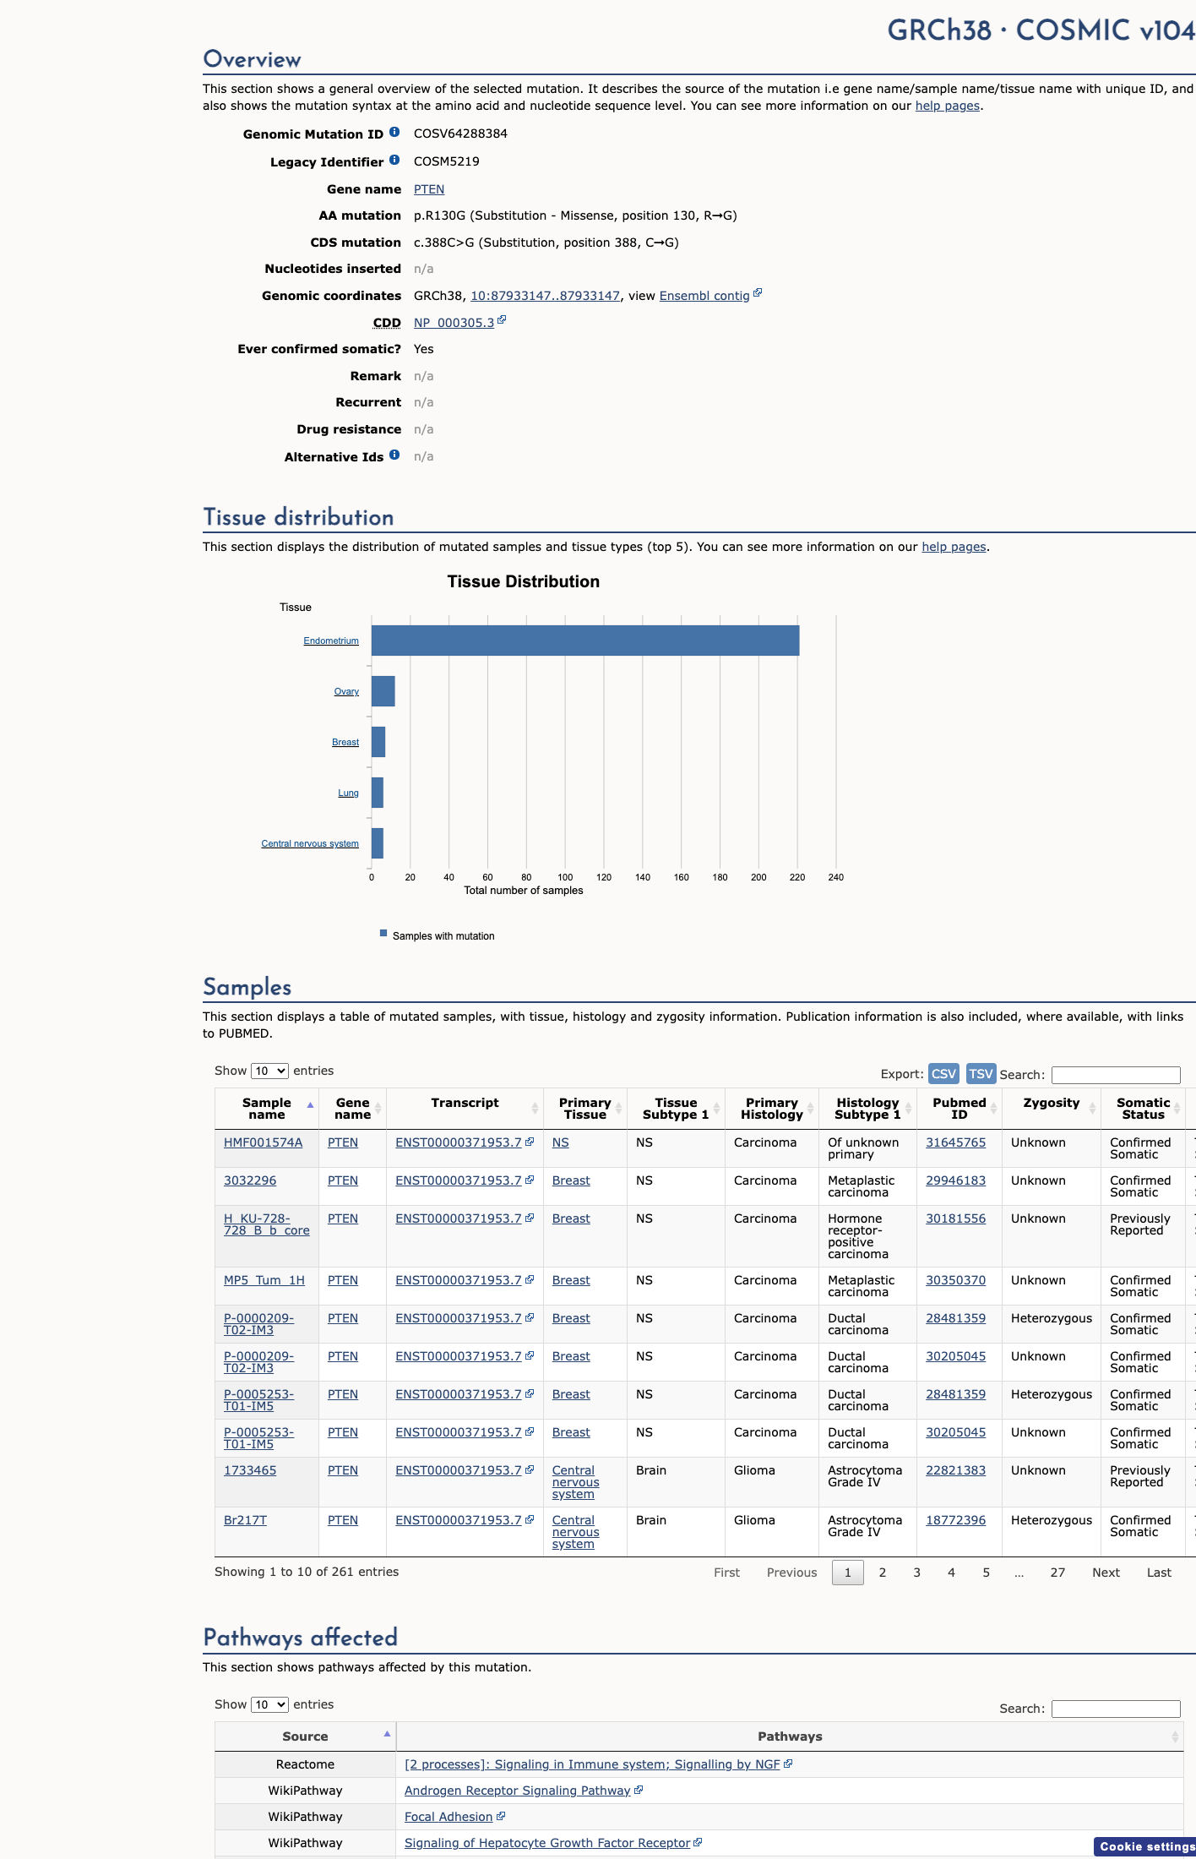Export samples table as CSV

pyautogui.click(x=943, y=1073)
